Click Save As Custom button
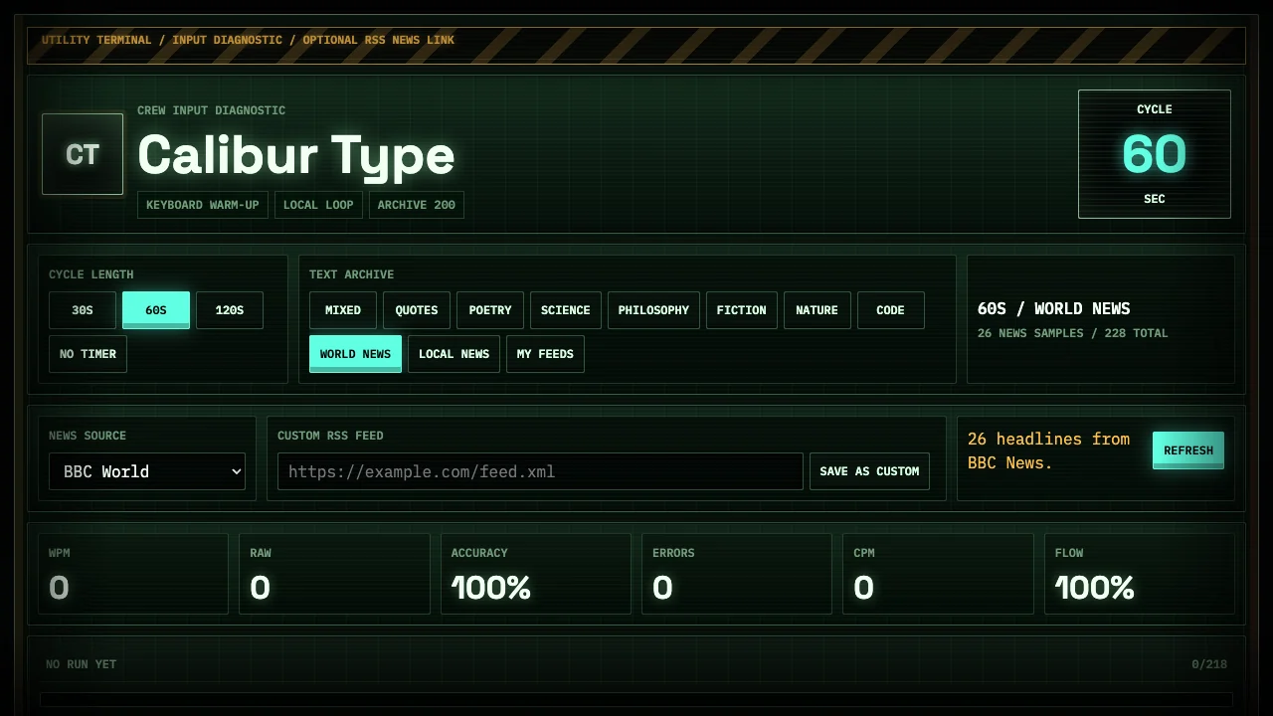 click(x=869, y=471)
